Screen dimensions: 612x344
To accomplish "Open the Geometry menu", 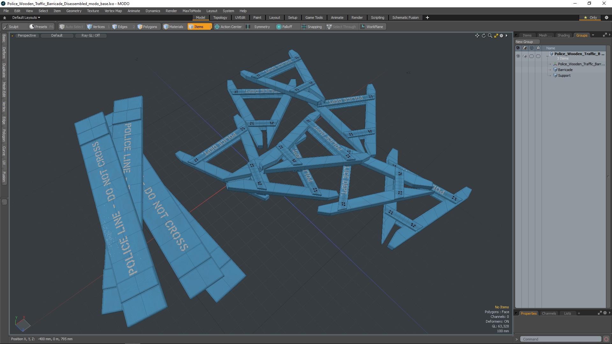I will pos(74,11).
